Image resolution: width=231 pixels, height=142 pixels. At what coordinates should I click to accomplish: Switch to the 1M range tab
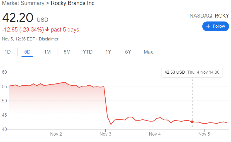point(47,52)
